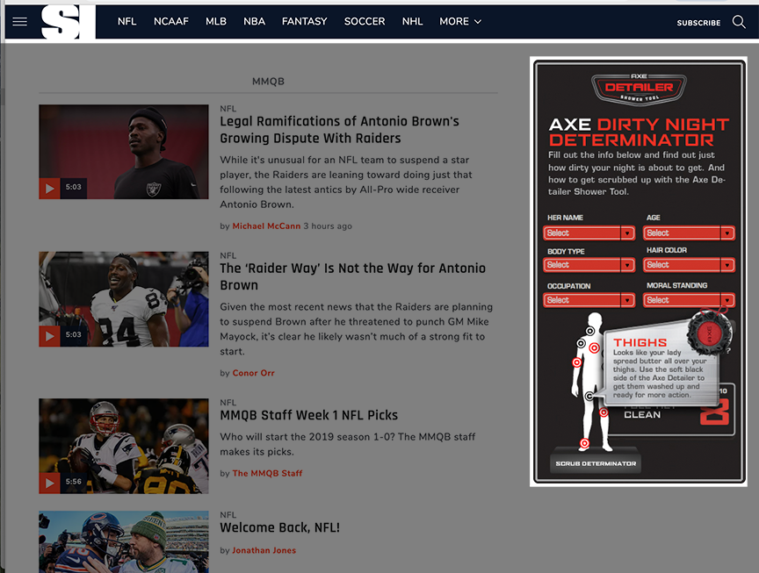Open the Body Type dropdown
759x573 pixels.
click(x=589, y=265)
